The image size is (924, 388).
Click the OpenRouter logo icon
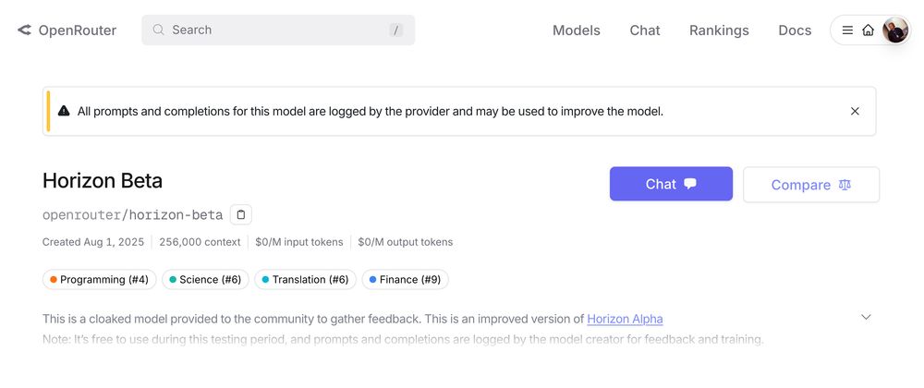point(24,30)
